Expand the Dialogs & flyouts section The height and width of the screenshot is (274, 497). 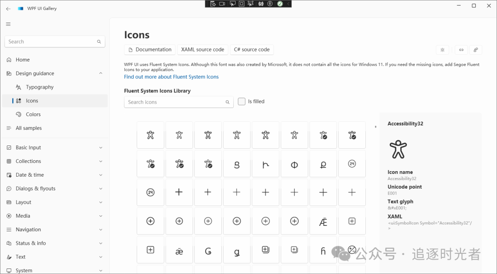tap(55, 189)
